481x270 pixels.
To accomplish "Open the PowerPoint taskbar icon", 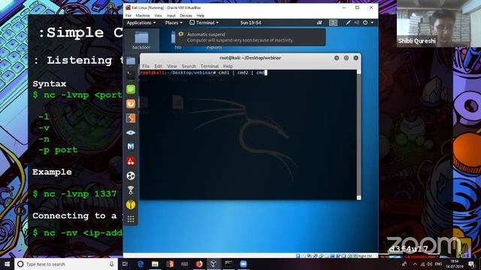I will click(170, 264).
